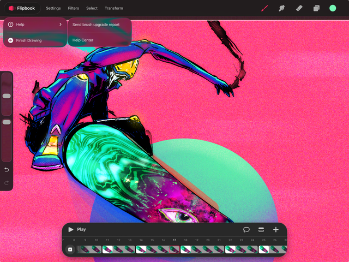Jump to frame marker 10
349x262 pixels.
[97, 240]
